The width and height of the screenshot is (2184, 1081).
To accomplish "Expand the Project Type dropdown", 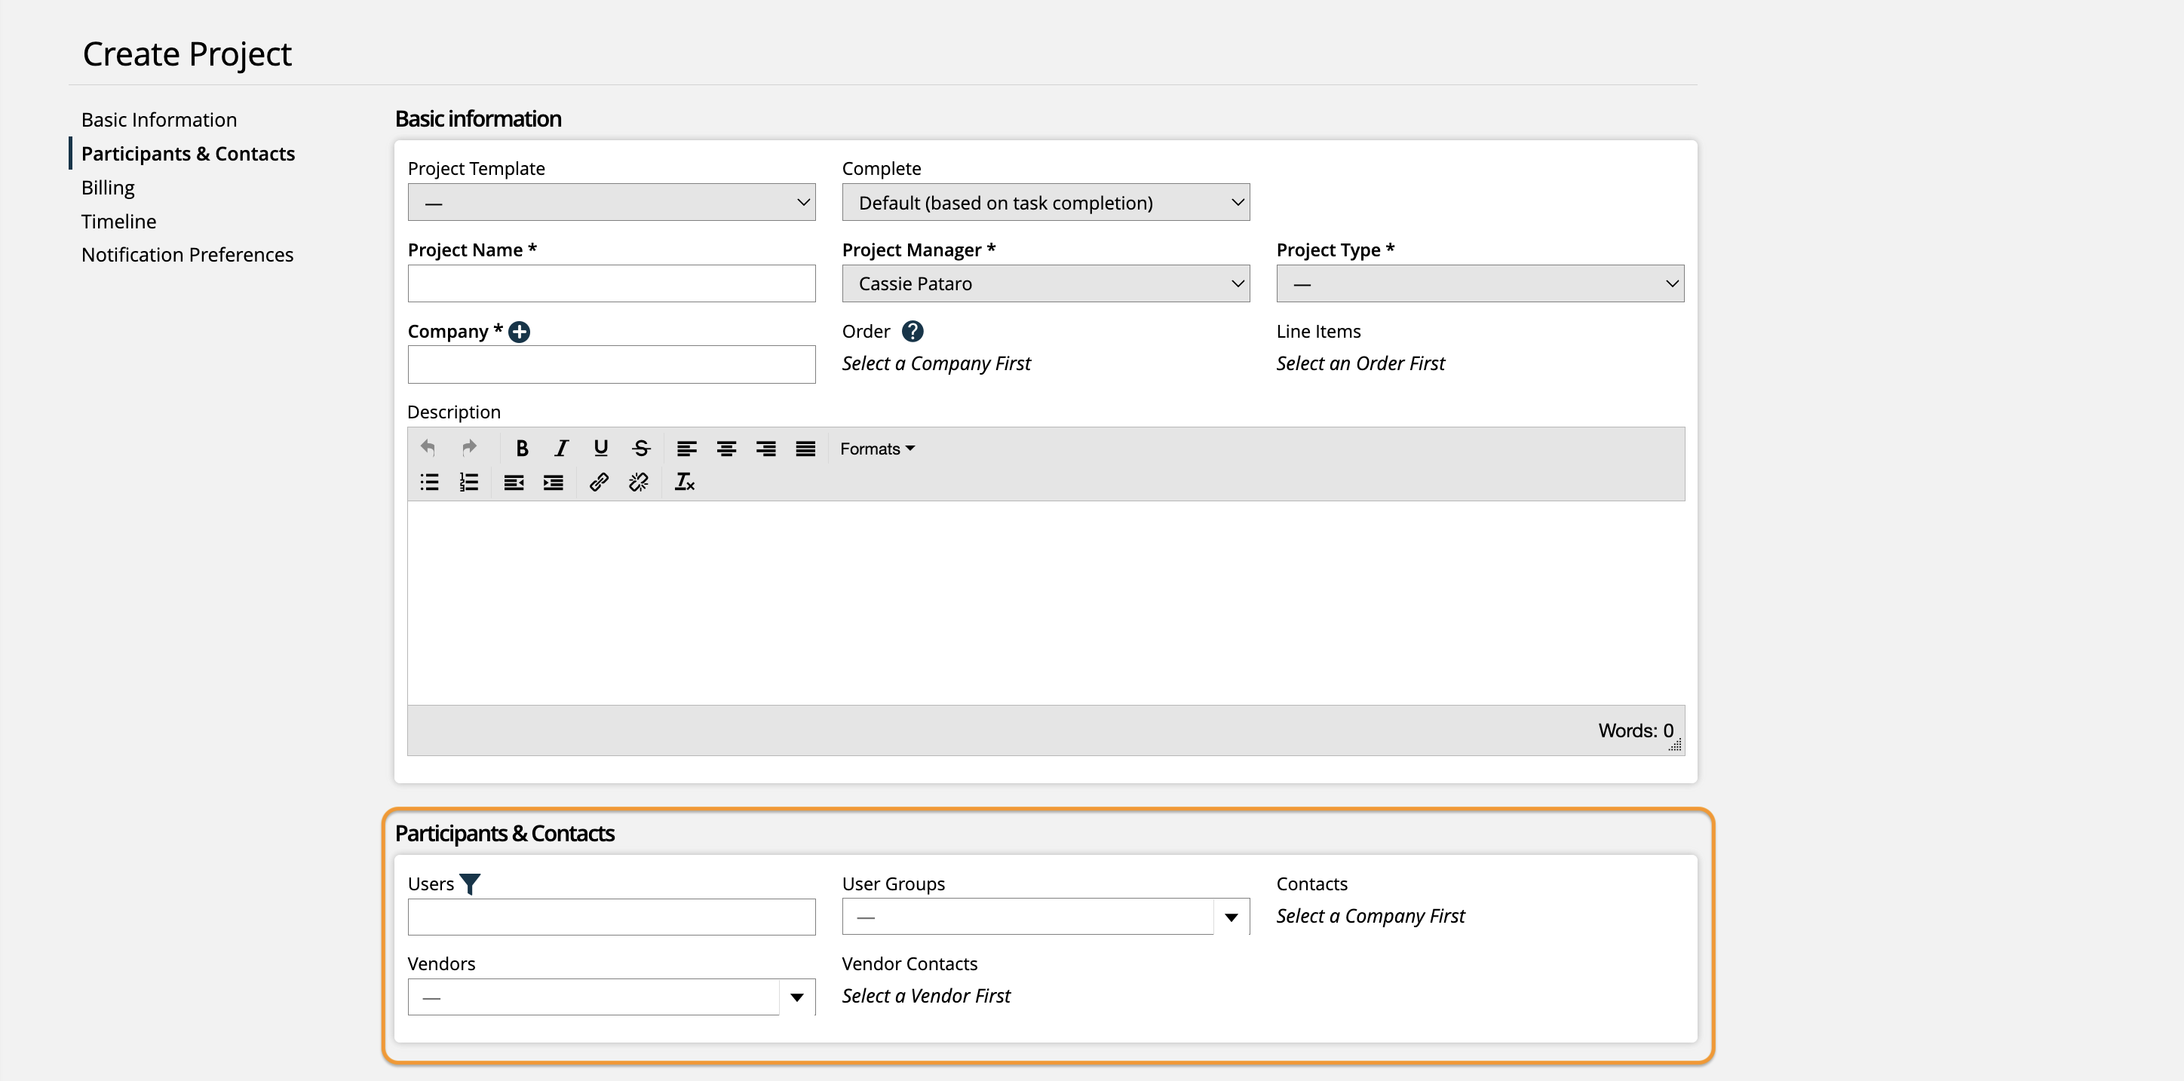I will [1479, 283].
